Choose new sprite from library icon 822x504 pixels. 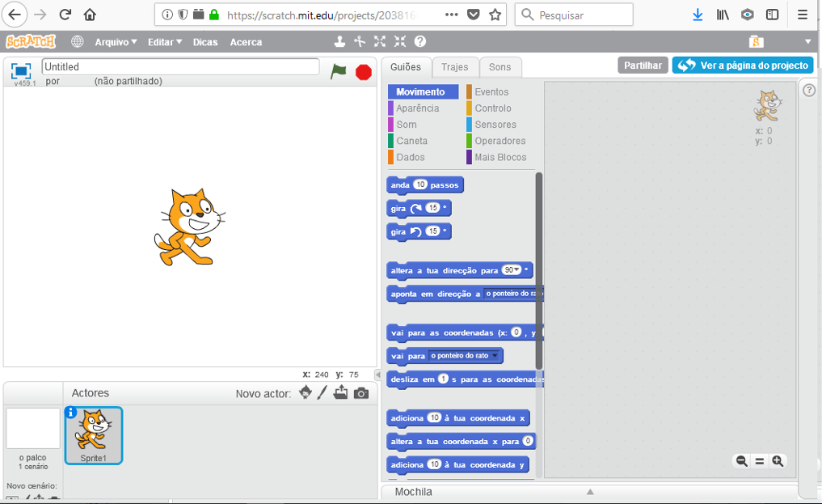(305, 393)
